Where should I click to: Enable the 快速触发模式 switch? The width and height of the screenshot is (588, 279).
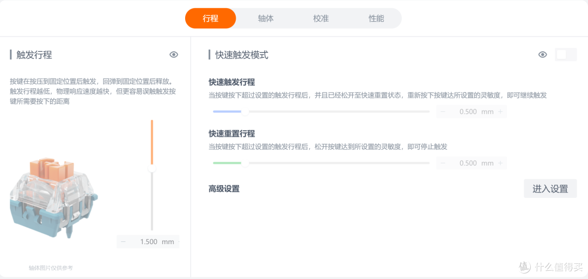[x=566, y=54]
